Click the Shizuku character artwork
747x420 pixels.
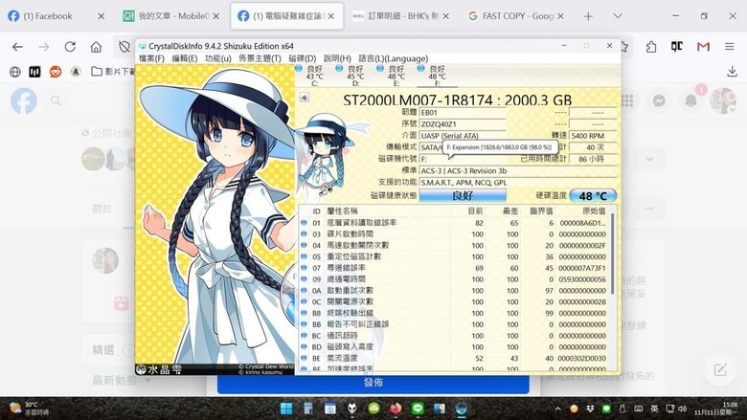tap(215, 219)
